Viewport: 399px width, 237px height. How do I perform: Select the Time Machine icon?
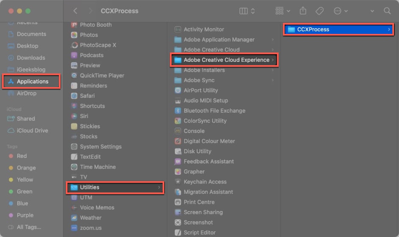pos(74,167)
